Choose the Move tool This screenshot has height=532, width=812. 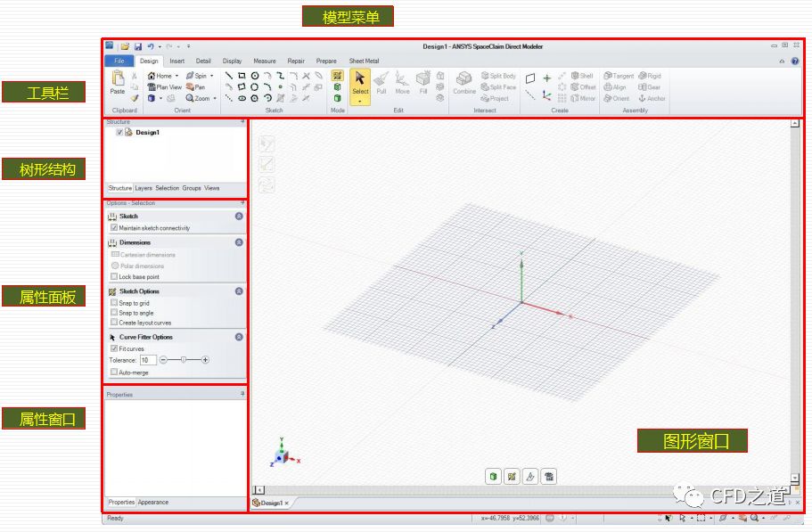coord(403,83)
